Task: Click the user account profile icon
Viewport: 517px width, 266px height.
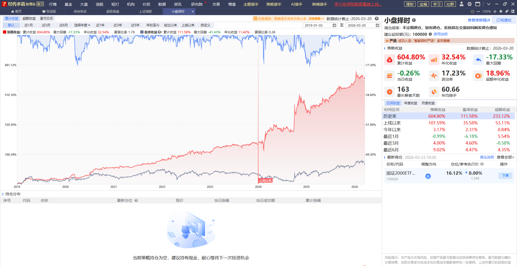Action: point(462,4)
